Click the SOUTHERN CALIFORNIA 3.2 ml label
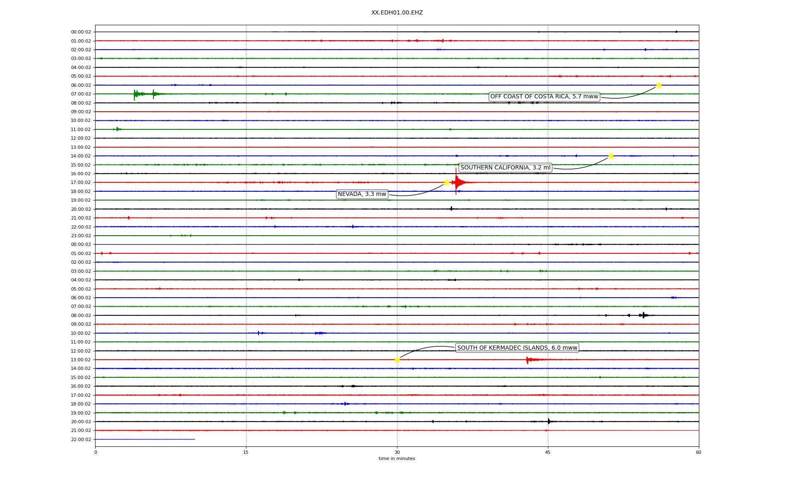The height and width of the screenshot is (496, 794). [505, 167]
